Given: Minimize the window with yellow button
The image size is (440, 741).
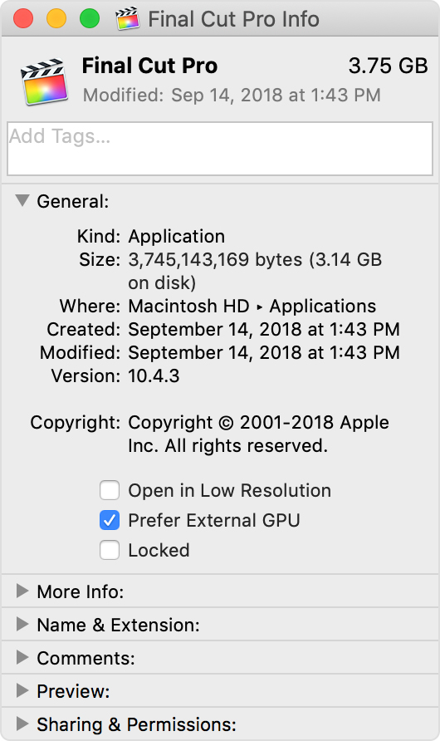Looking at the screenshot, I should [x=56, y=19].
